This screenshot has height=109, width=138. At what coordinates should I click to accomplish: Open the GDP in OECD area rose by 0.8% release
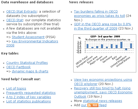coord(102,26)
